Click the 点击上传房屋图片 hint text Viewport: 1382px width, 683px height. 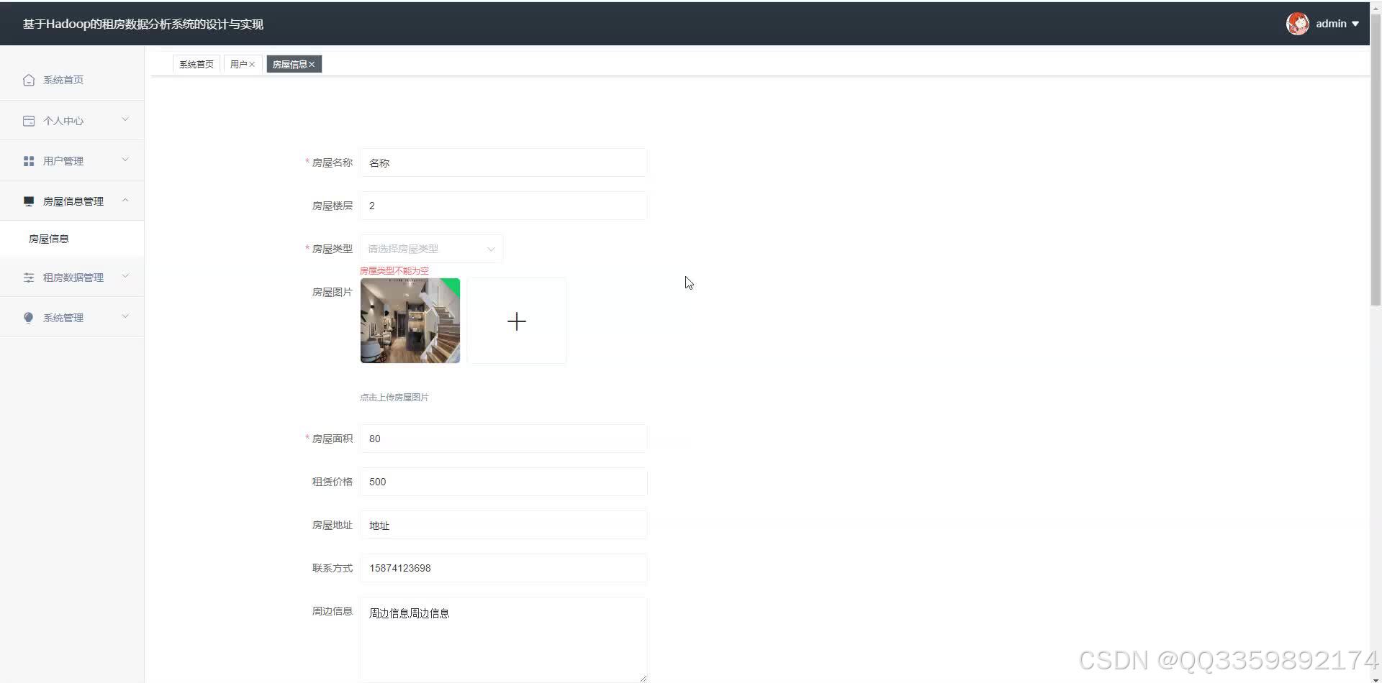(394, 398)
